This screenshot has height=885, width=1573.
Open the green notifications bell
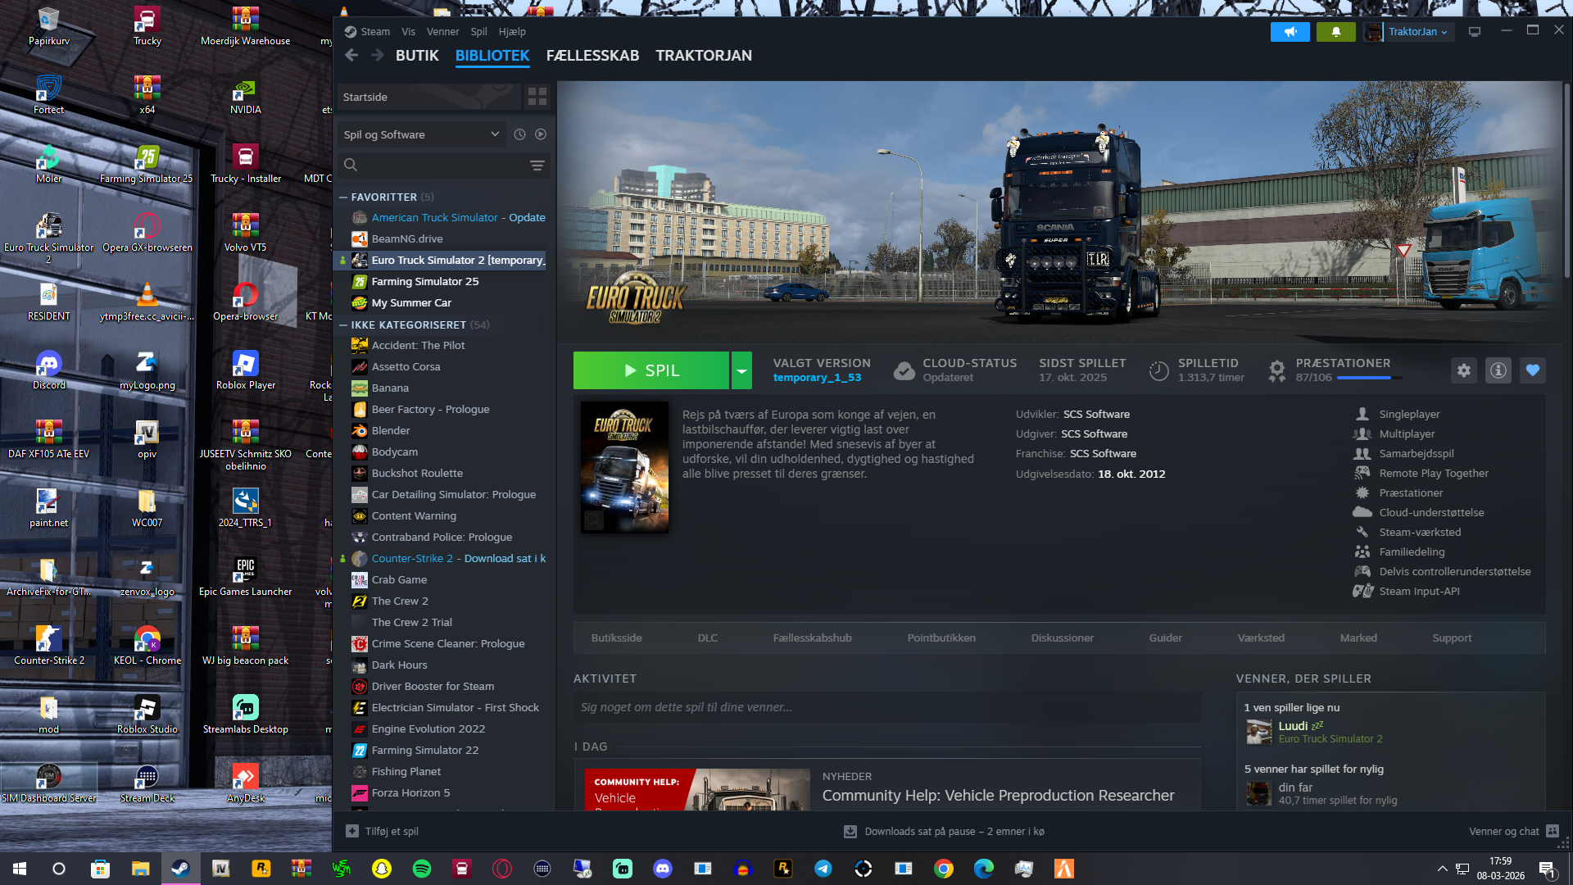[1335, 32]
